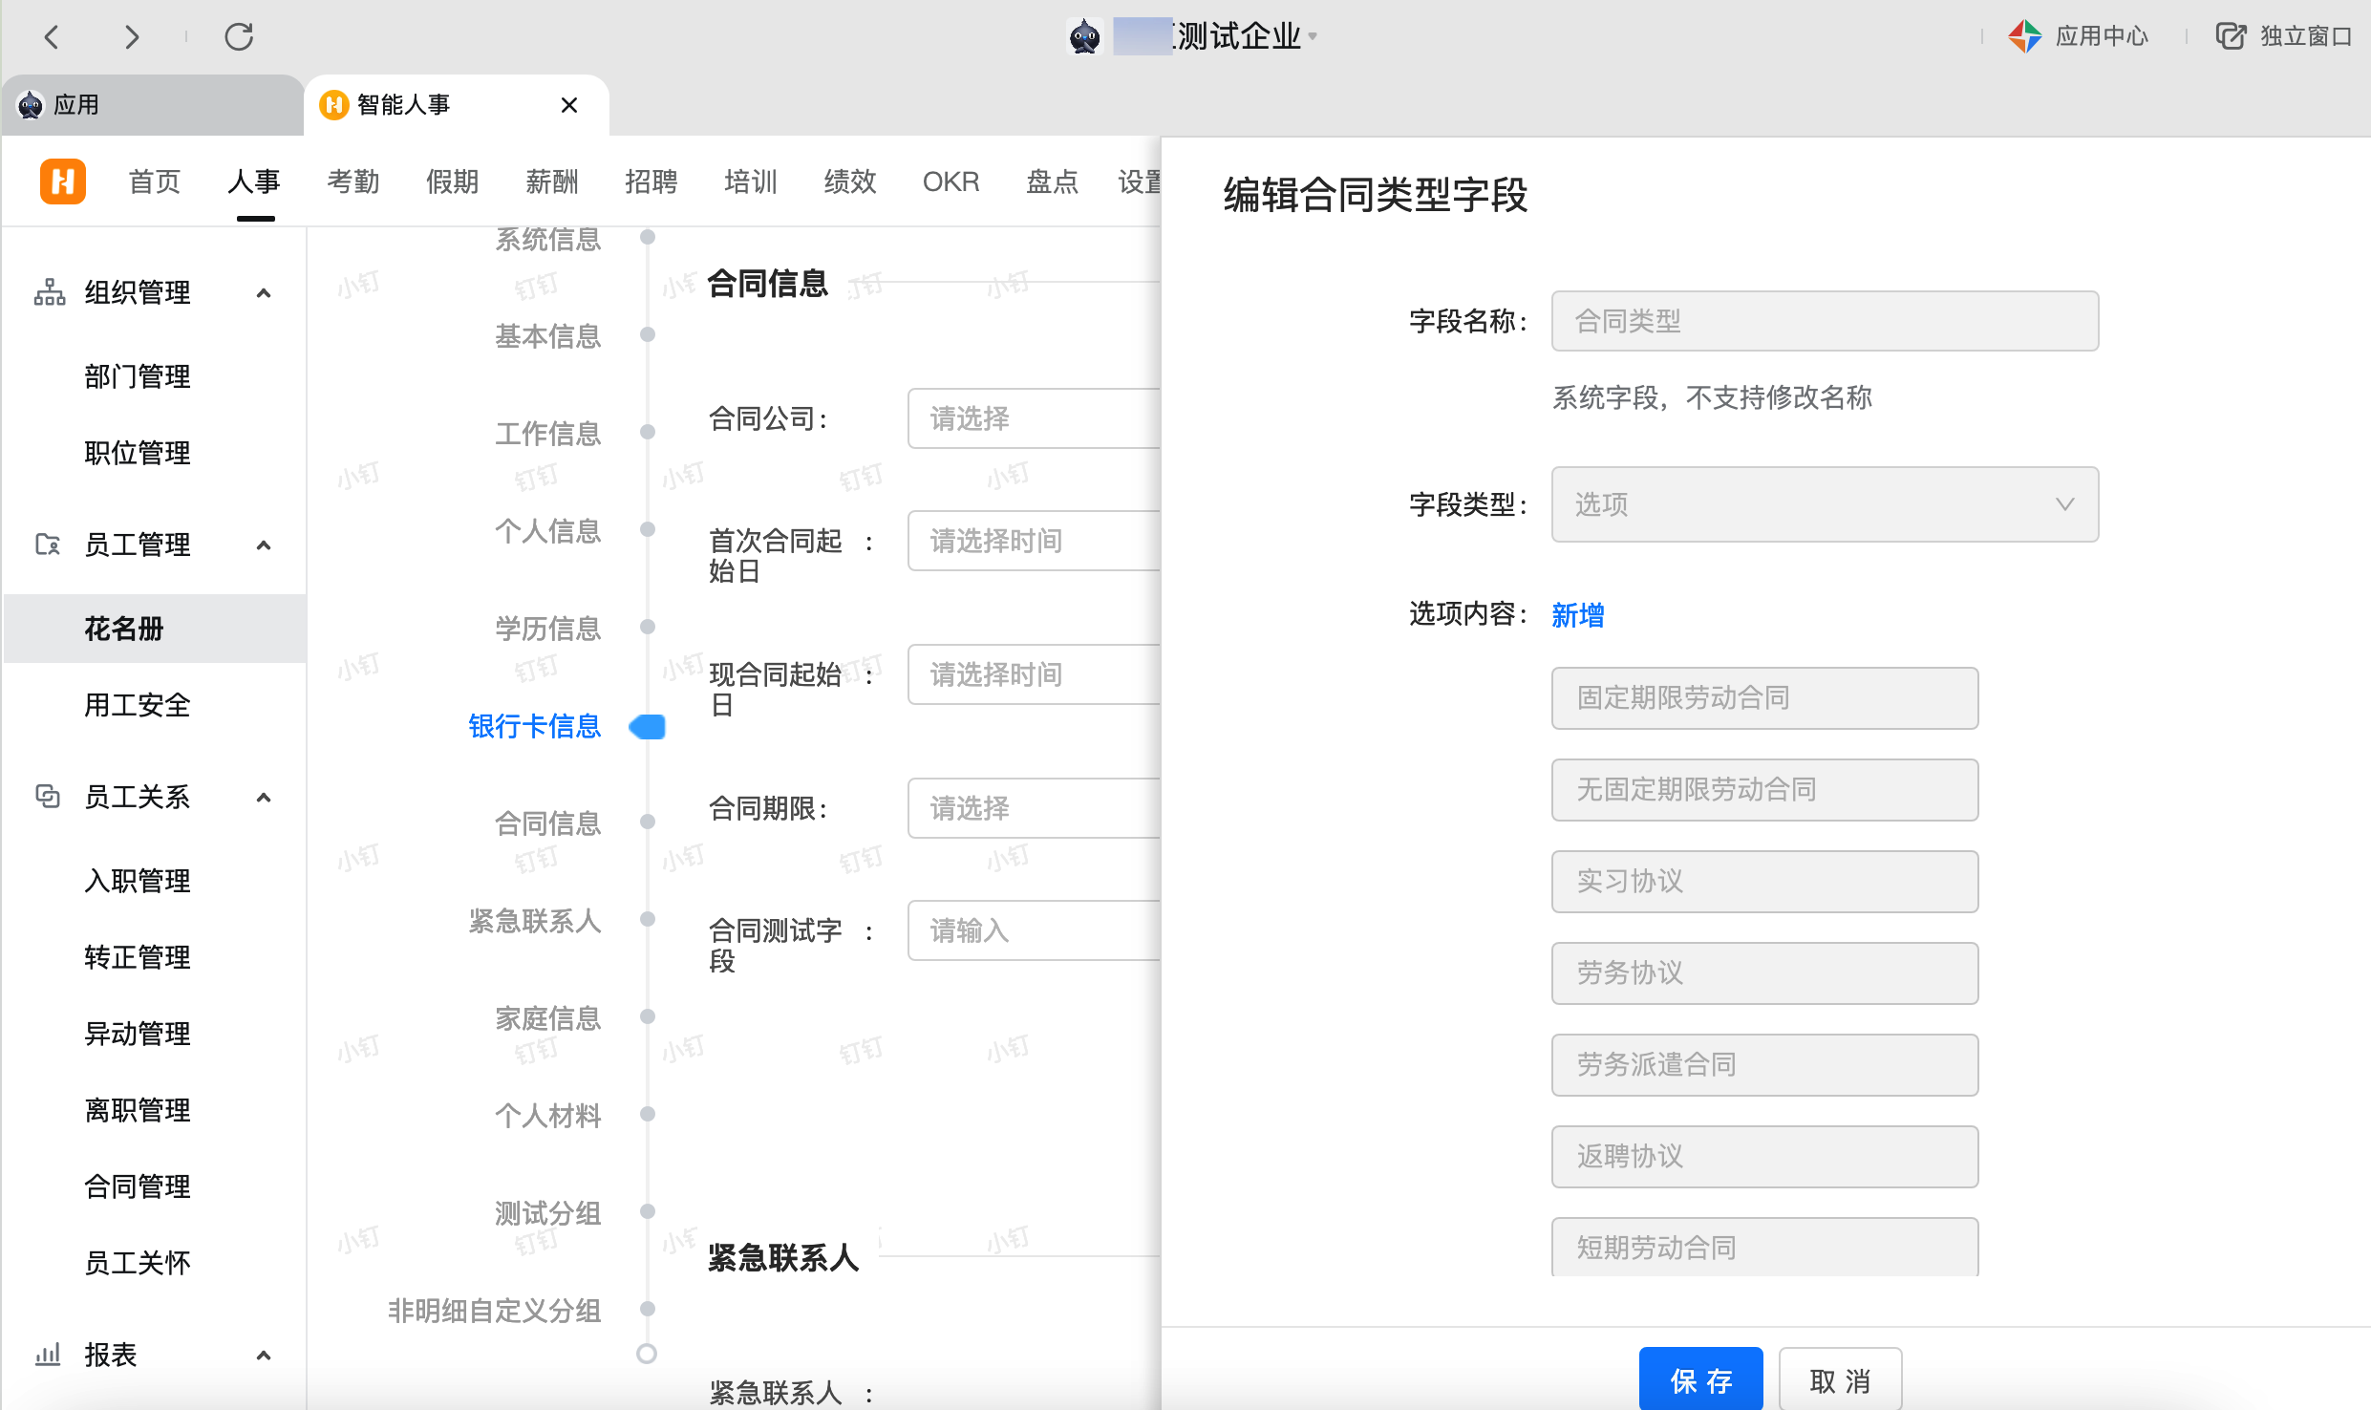Click the 新增 option link
The image size is (2371, 1410).
pos(1577,615)
